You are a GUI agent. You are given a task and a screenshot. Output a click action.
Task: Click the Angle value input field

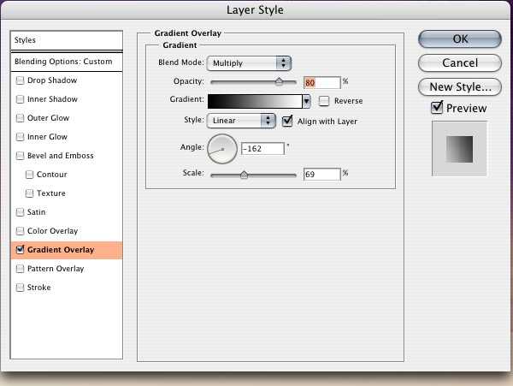pos(262,149)
